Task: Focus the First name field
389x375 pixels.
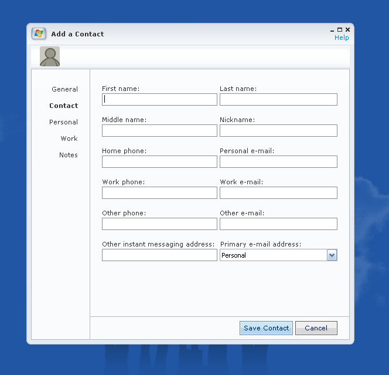Action: coord(159,100)
